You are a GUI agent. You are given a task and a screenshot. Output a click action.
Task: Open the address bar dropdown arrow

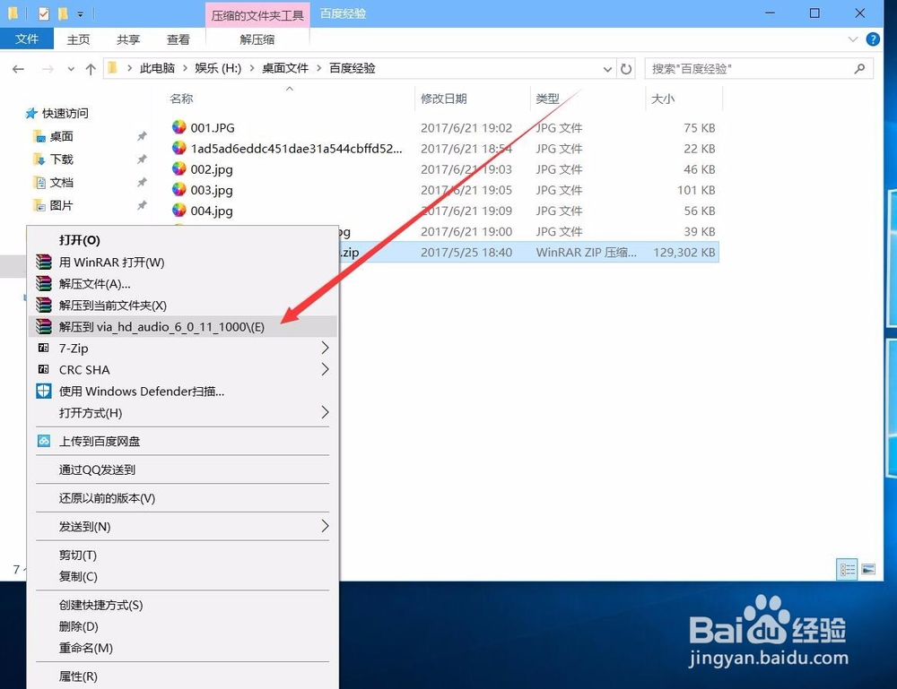(x=607, y=68)
